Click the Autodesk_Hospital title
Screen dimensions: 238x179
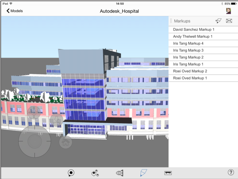pos(119,11)
